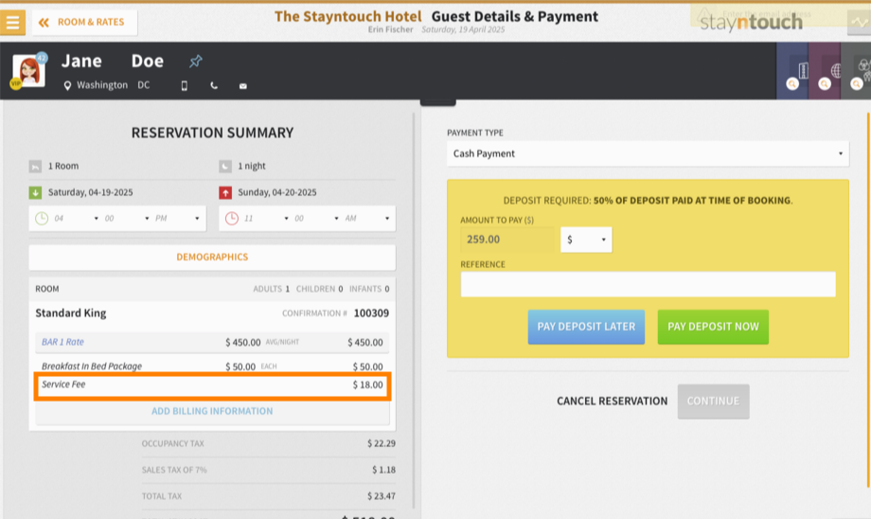
Task: Click the mobile phone icon
Action: [185, 85]
